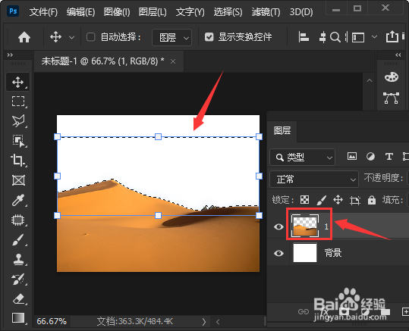Select the Object Selection tool
Viewport: 409px width, 331px height.
click(18, 141)
